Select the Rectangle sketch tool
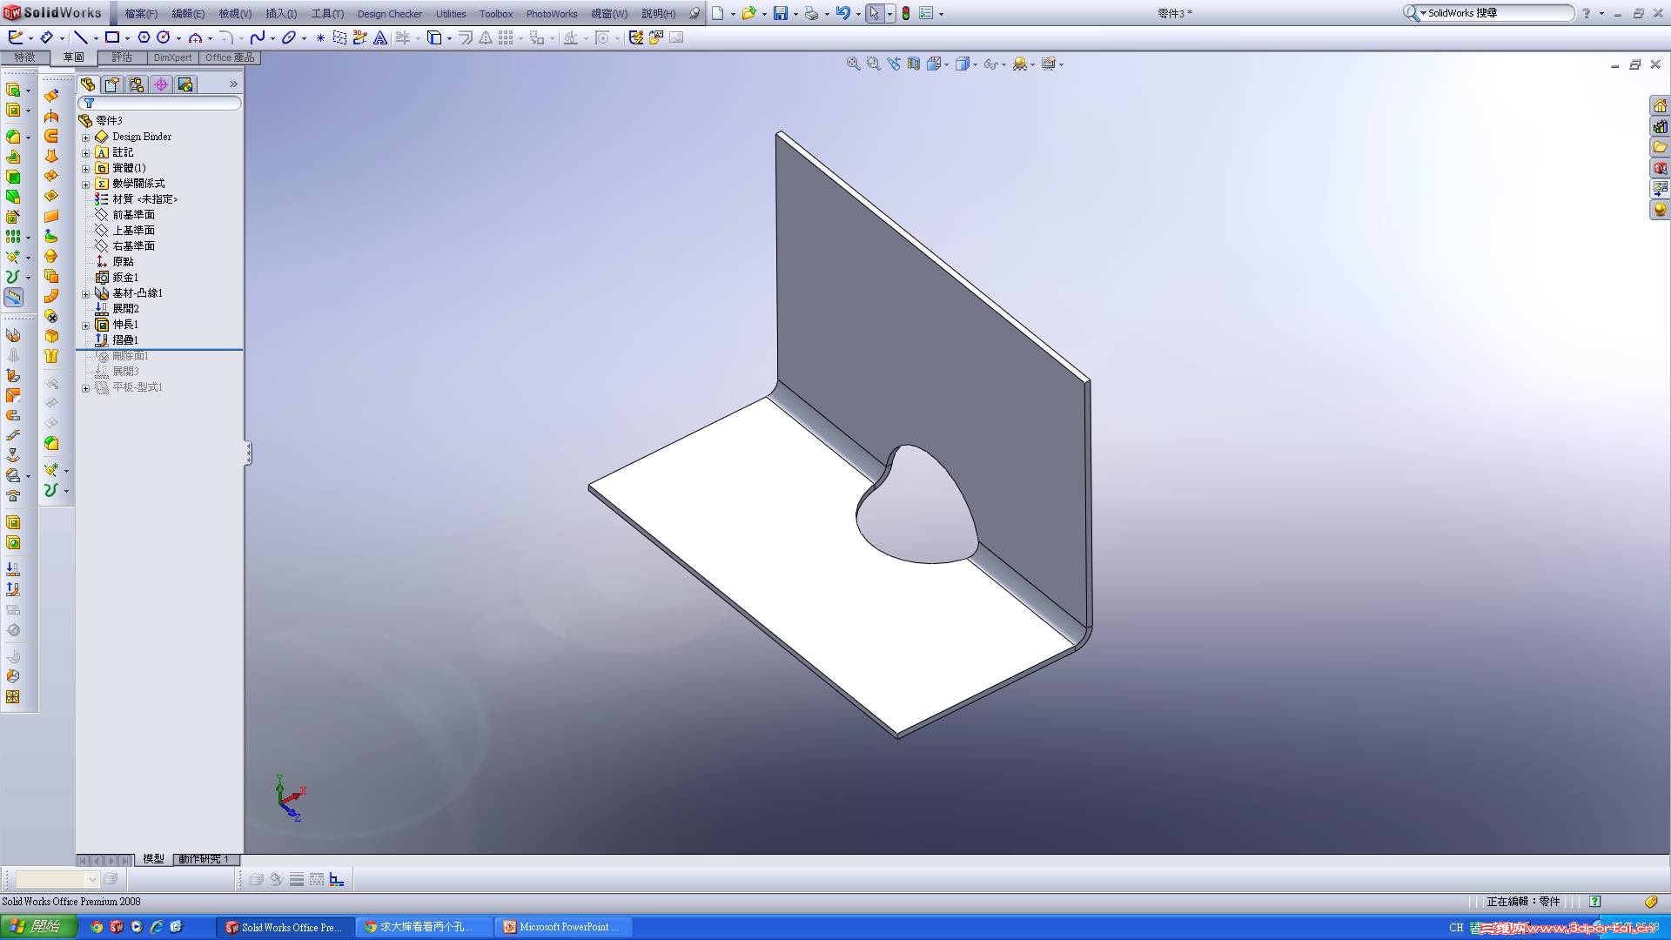The height and width of the screenshot is (940, 1671). point(112,37)
